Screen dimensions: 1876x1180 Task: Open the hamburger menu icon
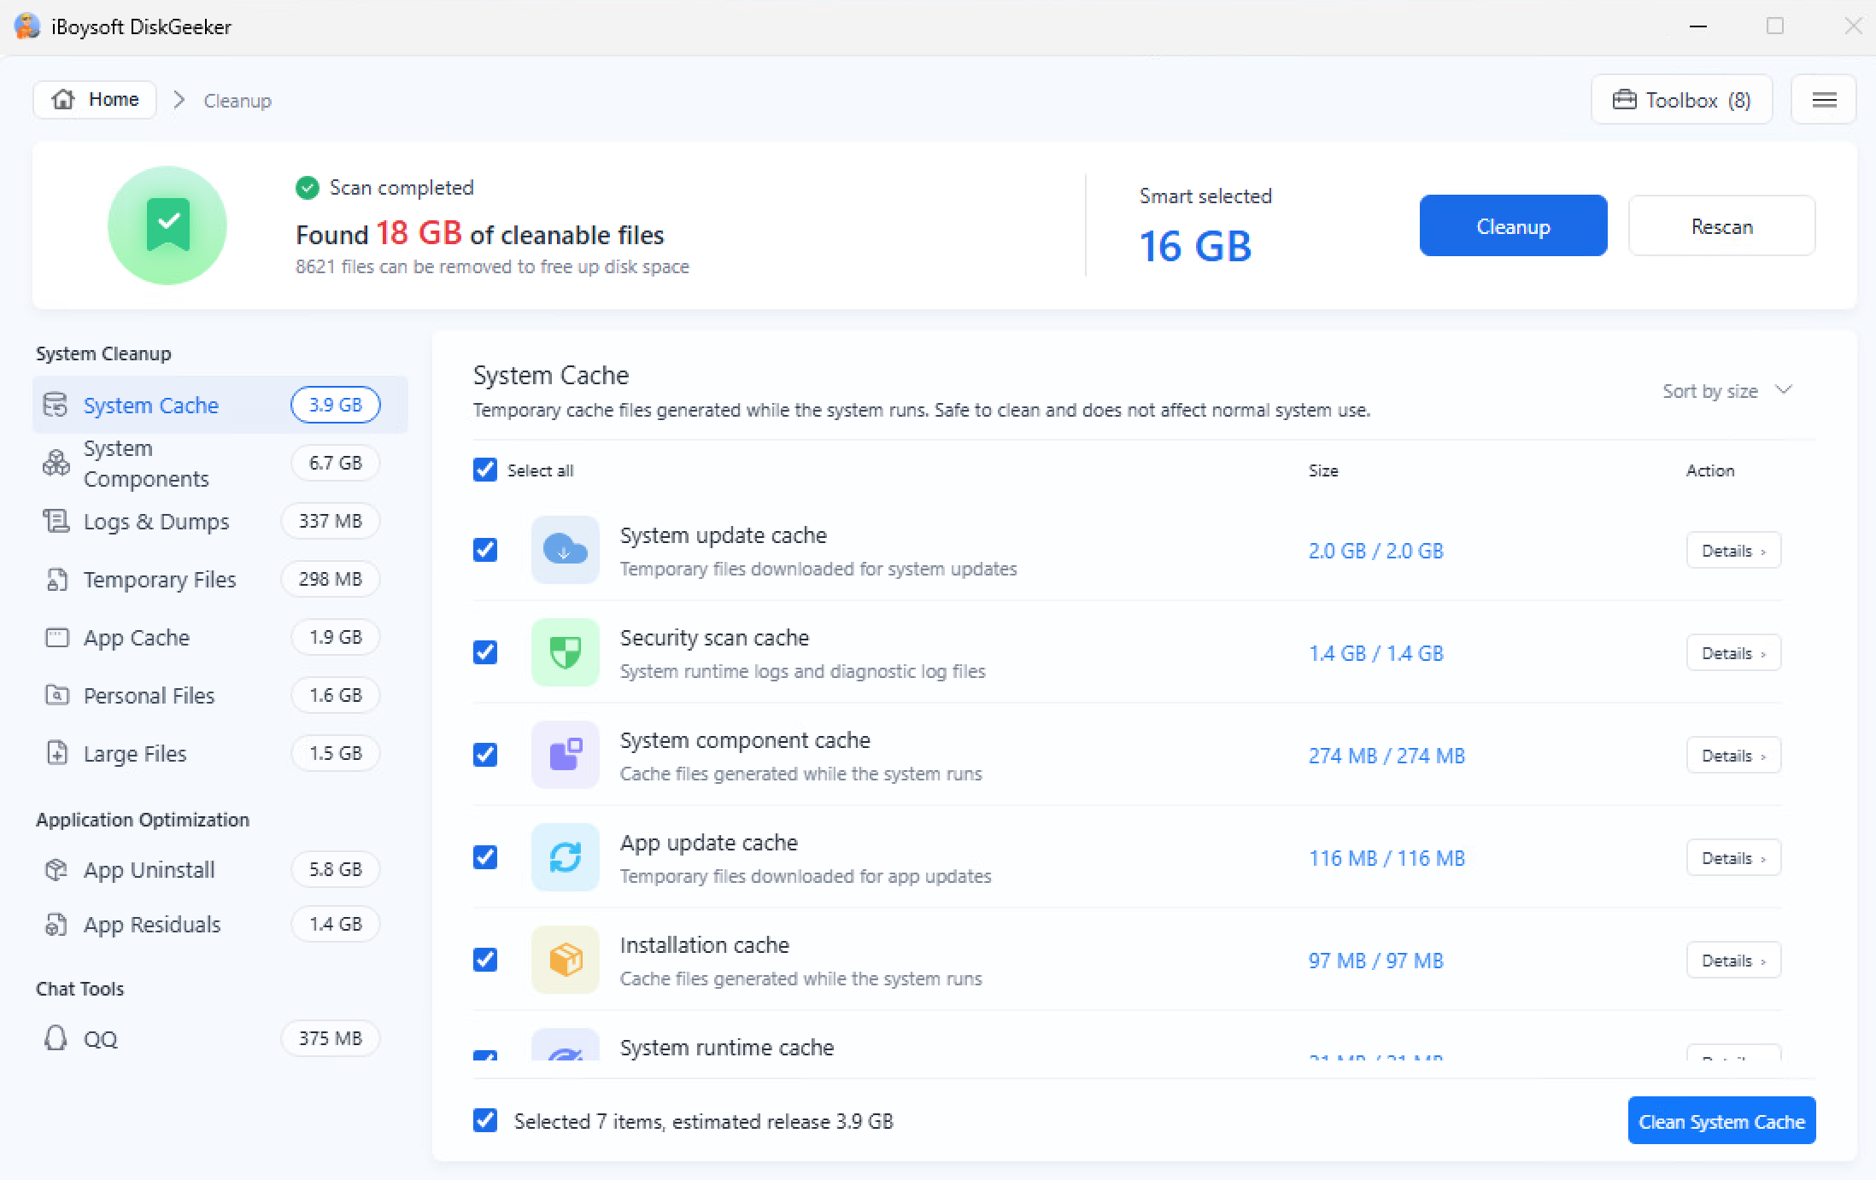click(1824, 100)
